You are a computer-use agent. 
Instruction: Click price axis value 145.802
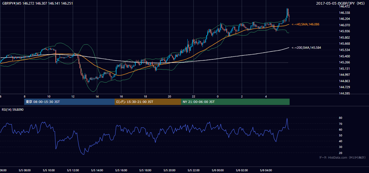[344, 37]
